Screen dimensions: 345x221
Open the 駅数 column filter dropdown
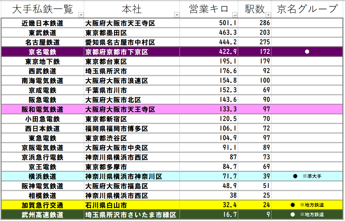click(x=268, y=15)
